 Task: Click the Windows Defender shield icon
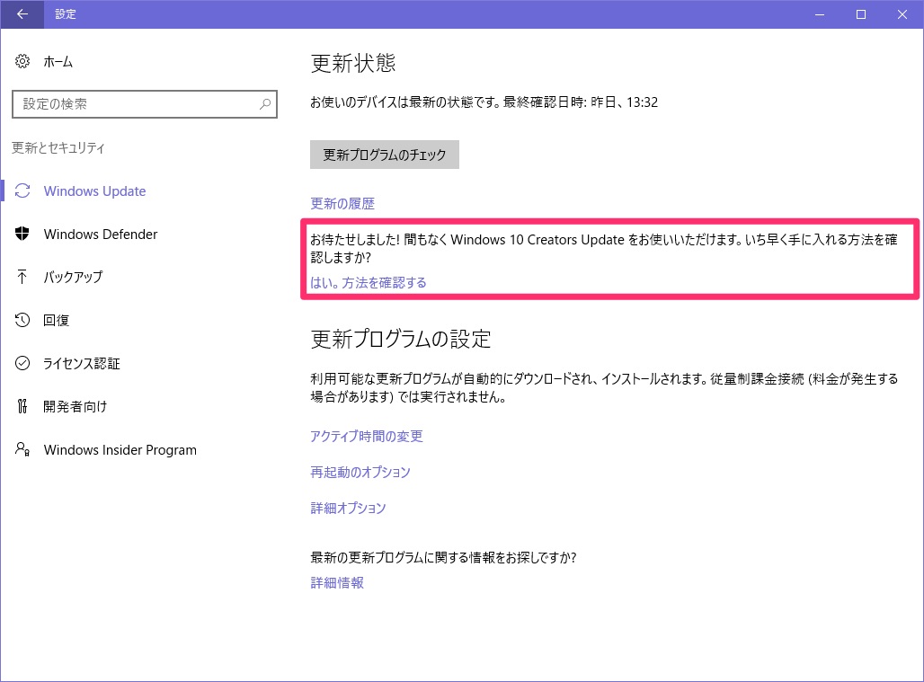click(x=22, y=234)
